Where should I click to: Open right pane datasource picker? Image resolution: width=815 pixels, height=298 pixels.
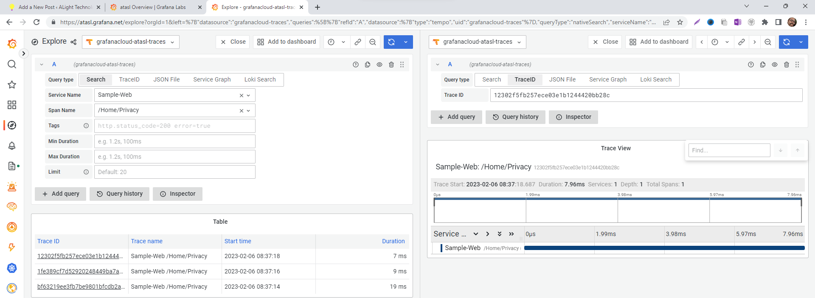pos(478,42)
